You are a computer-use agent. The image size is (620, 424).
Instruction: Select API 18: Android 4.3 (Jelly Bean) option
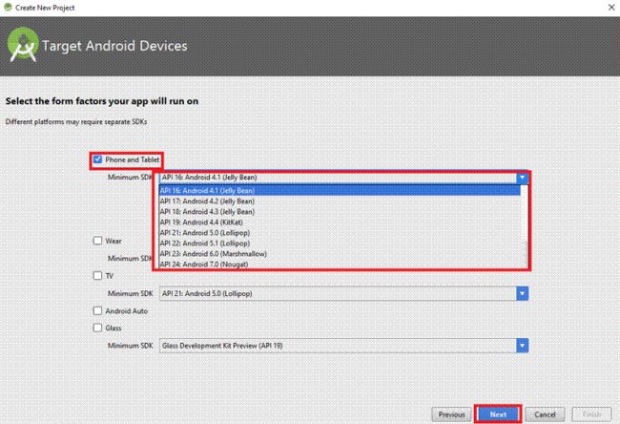[340, 212]
